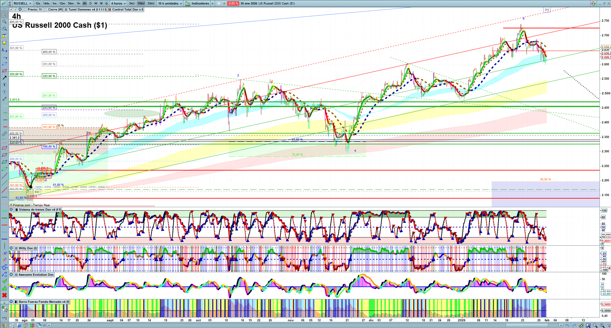Toggle the Willy Doc (t) settings square
The height and width of the screenshot is (328, 611).
point(16,248)
